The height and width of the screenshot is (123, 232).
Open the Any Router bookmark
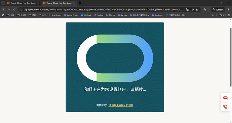[55, 15]
